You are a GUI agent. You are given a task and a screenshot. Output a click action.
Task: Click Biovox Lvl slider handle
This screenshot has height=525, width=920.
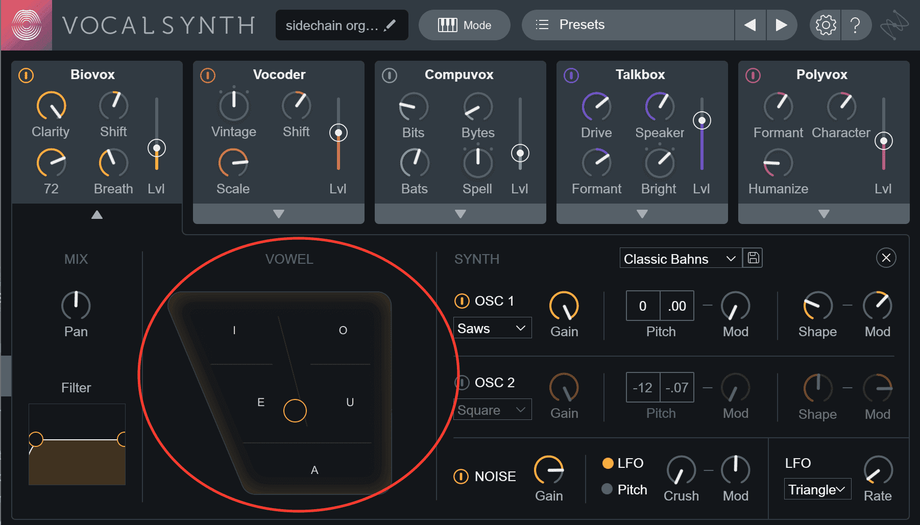[157, 148]
